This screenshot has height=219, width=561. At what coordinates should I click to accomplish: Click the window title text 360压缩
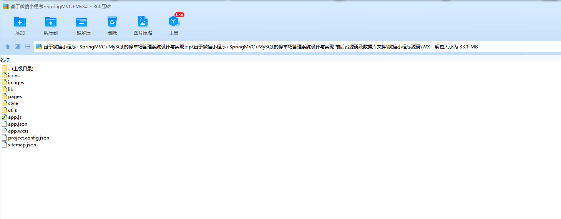(103, 7)
